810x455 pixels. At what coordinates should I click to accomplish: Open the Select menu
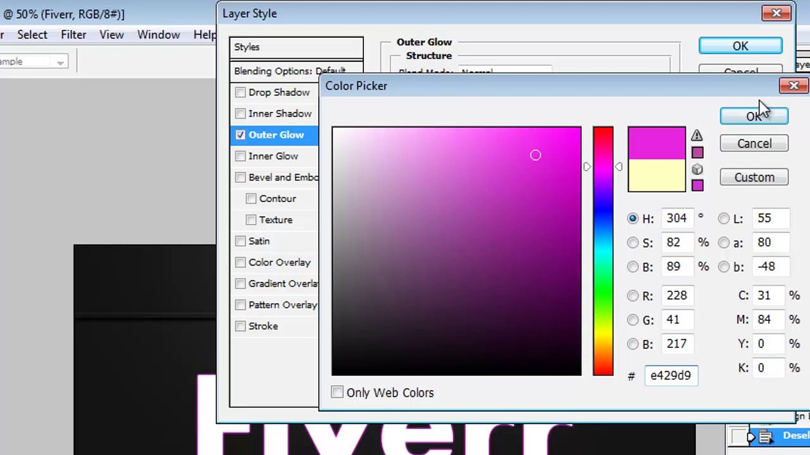(x=32, y=35)
